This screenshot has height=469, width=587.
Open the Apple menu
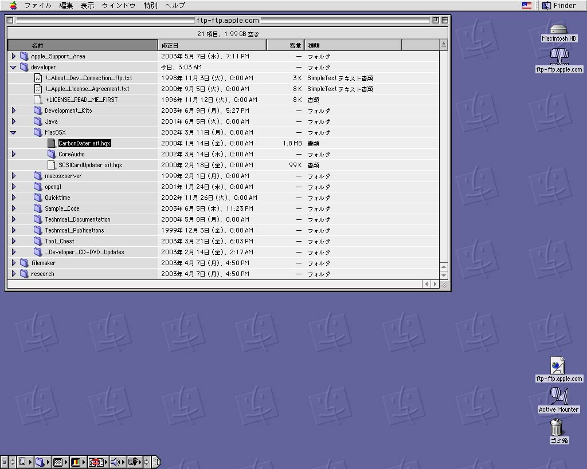(x=14, y=5)
